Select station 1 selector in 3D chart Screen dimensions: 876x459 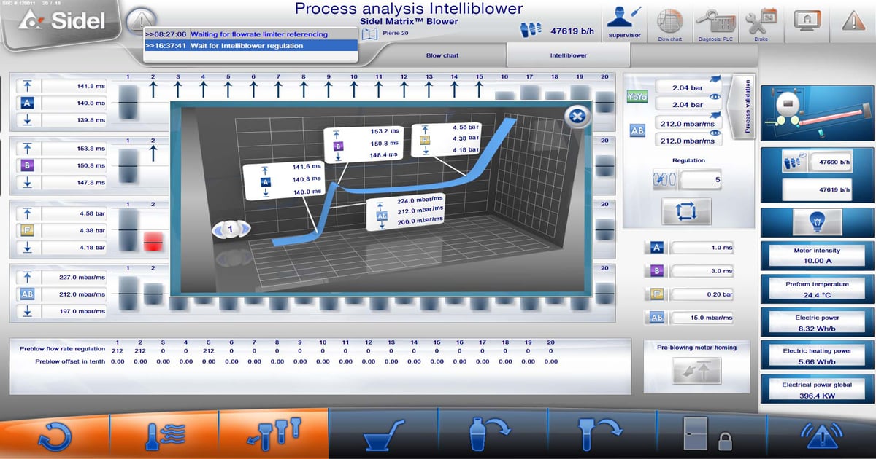tap(231, 229)
